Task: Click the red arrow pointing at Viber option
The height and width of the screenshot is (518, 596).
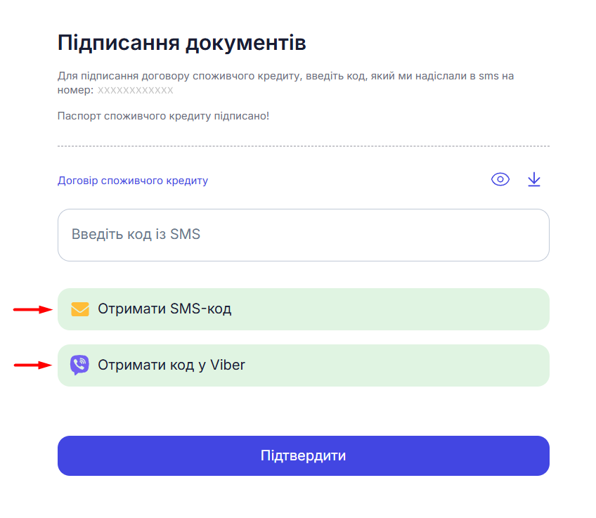Action: pyautogui.click(x=34, y=365)
